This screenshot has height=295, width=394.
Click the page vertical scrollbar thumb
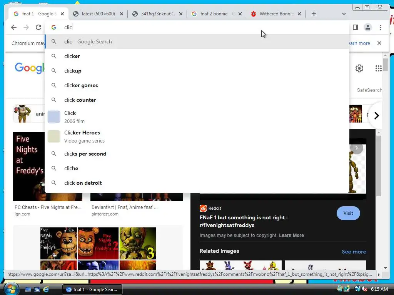pos(385,65)
